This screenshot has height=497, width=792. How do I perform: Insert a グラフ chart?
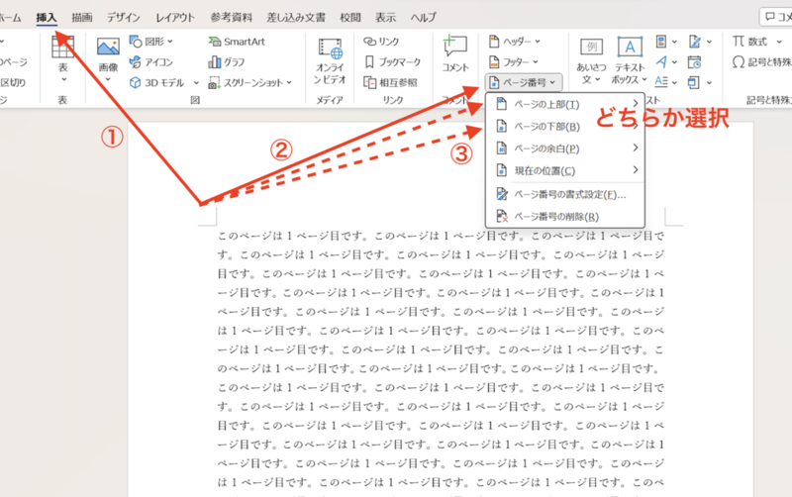click(x=227, y=62)
